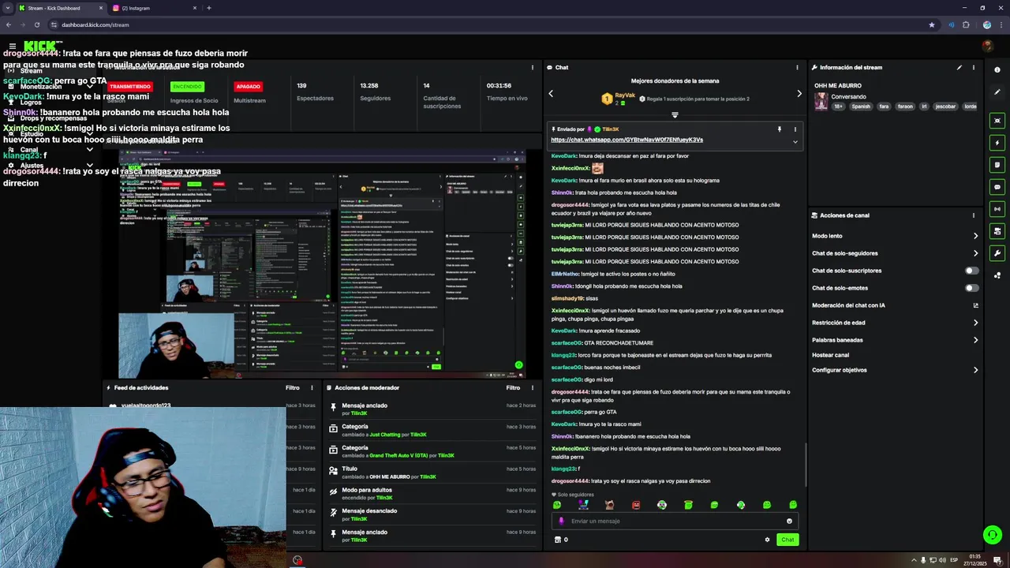
Task: Click the jescobar stream tag
Action: [945, 106]
